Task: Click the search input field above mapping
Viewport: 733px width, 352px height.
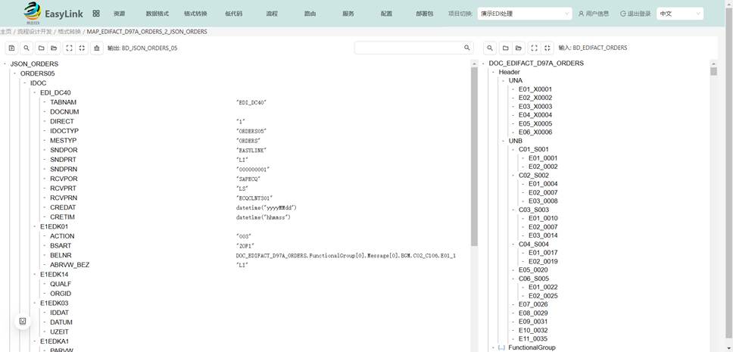Action: (x=408, y=48)
